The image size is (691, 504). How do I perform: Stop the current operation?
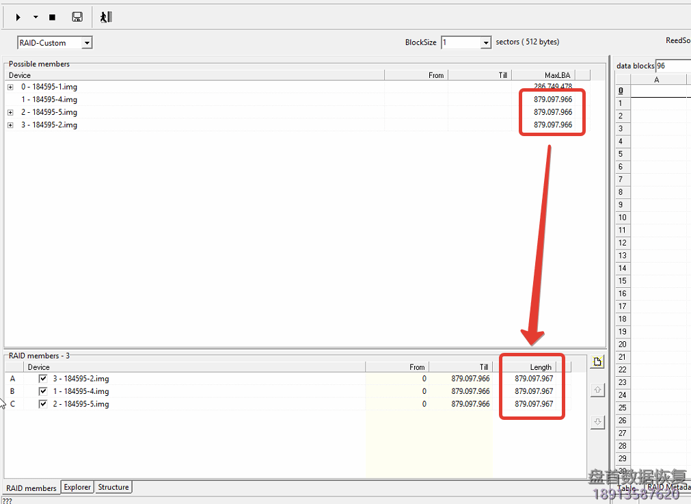[51, 16]
